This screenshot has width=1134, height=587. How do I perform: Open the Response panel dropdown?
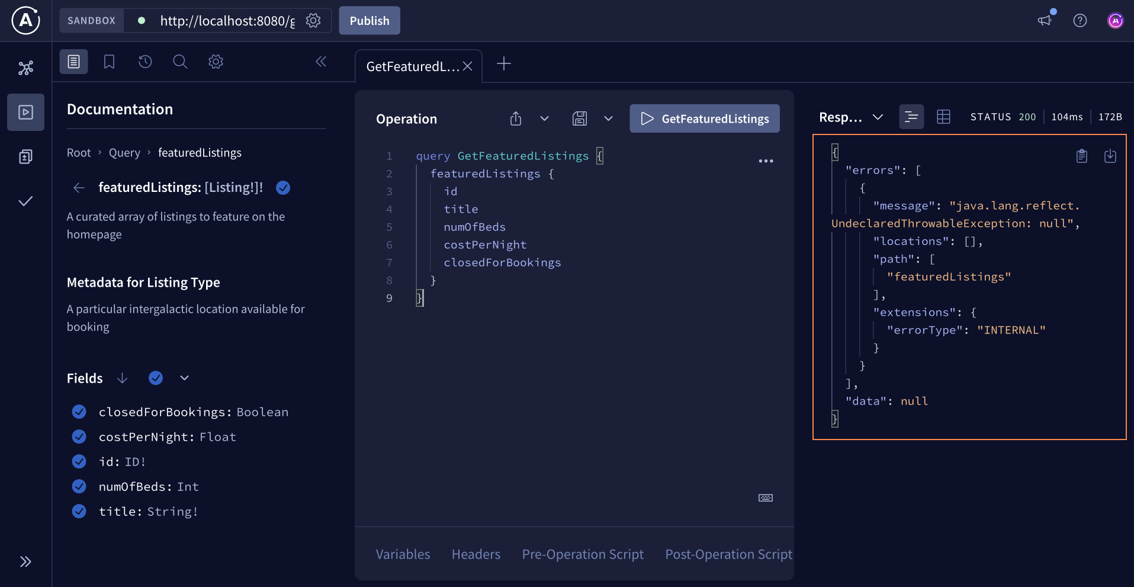[x=878, y=117]
